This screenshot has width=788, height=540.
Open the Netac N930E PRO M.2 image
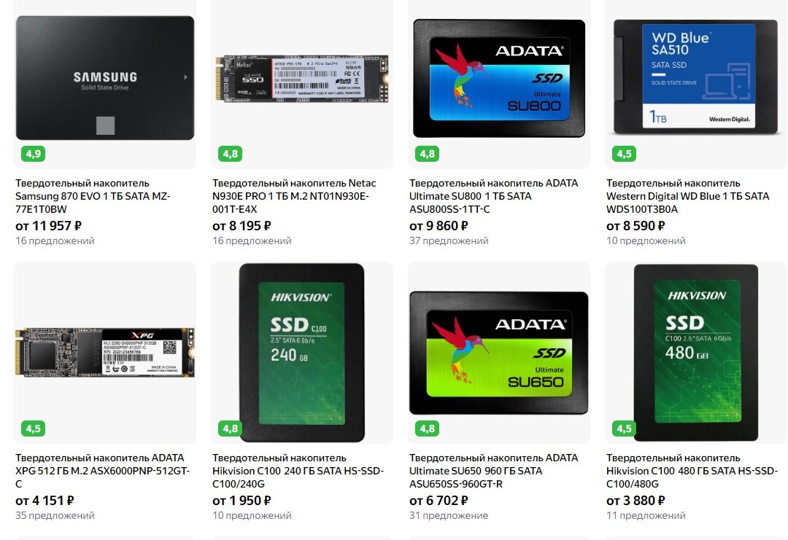(x=302, y=79)
